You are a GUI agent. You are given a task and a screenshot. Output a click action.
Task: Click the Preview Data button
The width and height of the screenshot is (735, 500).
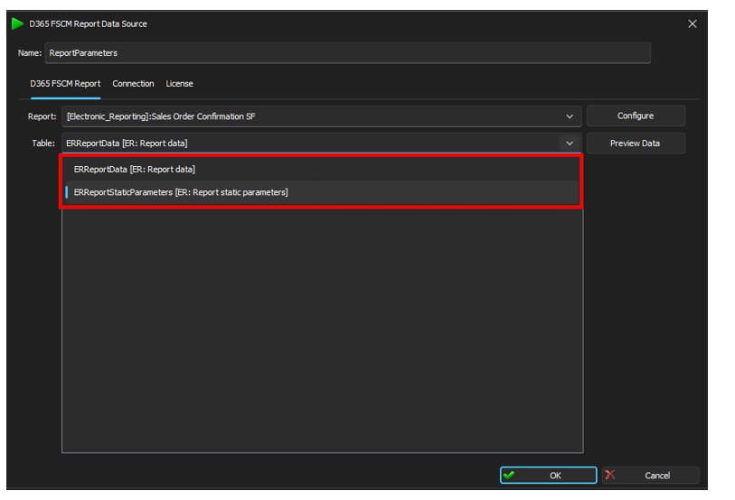(x=636, y=144)
